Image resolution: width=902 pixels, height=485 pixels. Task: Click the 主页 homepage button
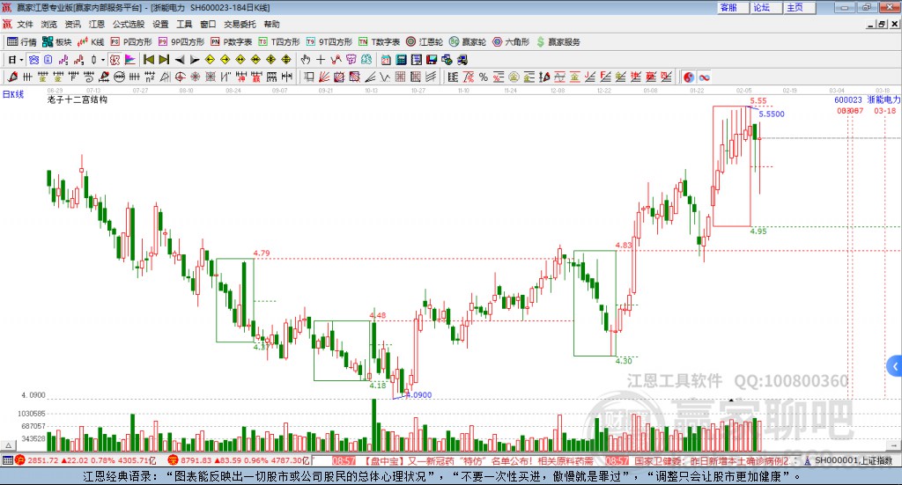click(799, 7)
